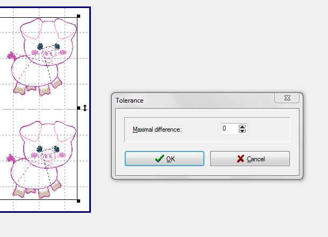The image size is (328, 237).
Task: Increase Maximal difference with up arrow
Action: coord(242,127)
